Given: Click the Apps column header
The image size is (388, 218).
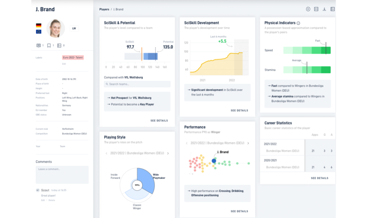Looking at the screenshot, I should pos(315,135).
